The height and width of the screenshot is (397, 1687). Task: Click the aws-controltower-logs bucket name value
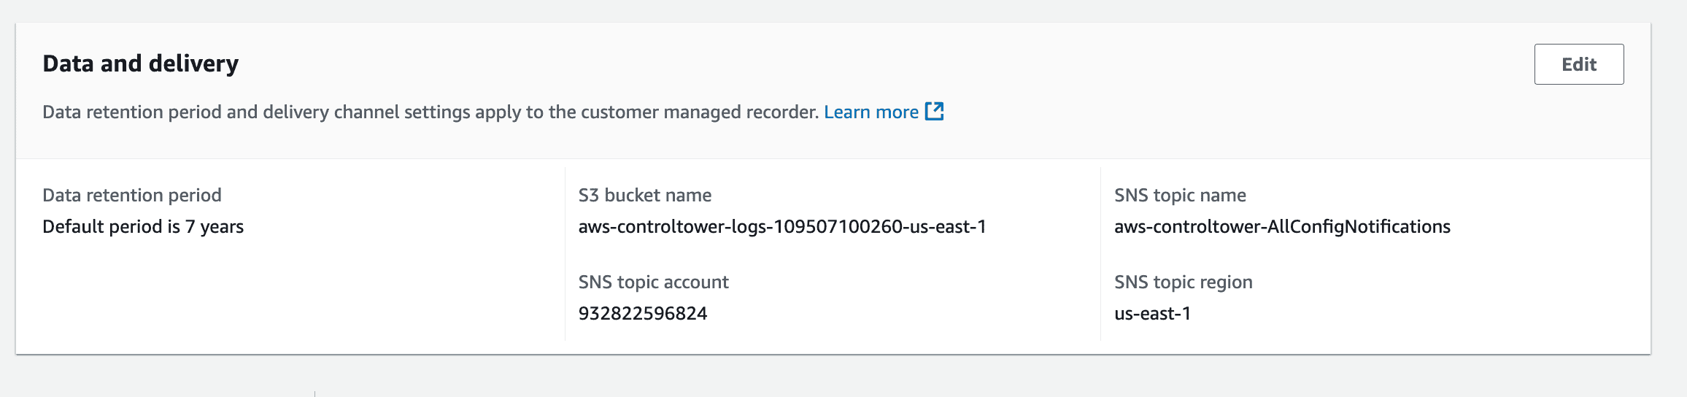pyautogui.click(x=781, y=226)
